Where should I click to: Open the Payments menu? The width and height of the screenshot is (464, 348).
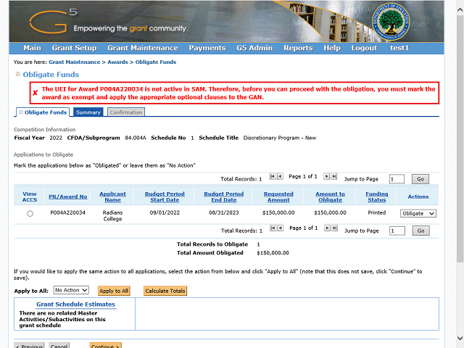pyautogui.click(x=207, y=48)
